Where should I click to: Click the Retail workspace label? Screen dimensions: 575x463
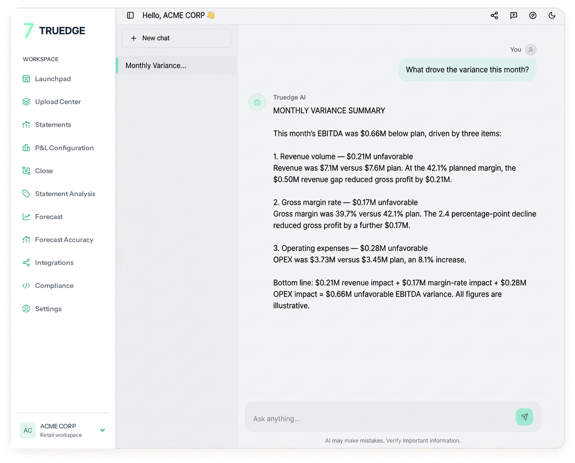point(61,435)
